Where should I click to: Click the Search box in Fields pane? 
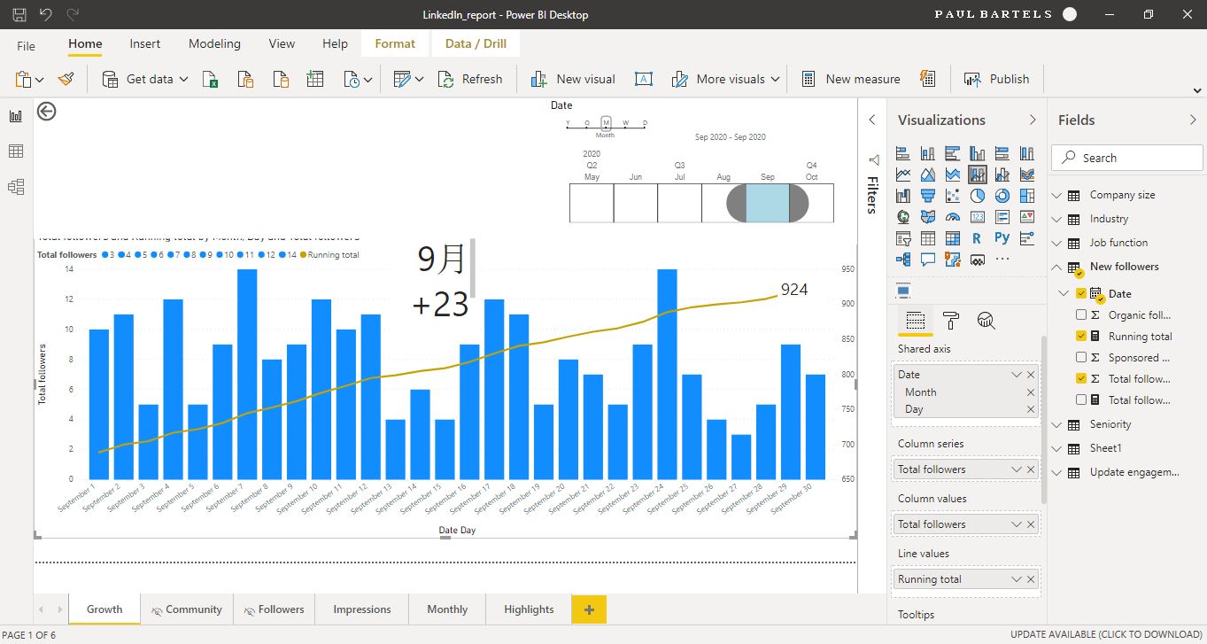[1127, 158]
